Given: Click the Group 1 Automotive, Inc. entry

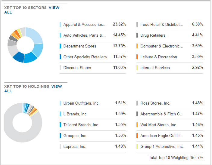Looking at the screenshot, I should [x=162, y=146].
